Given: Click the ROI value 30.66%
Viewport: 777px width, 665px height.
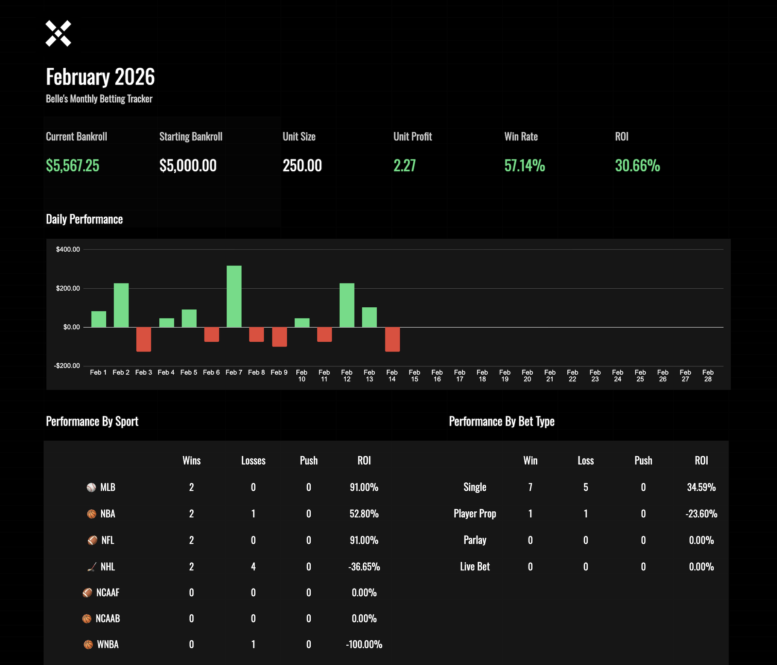Looking at the screenshot, I should [638, 166].
